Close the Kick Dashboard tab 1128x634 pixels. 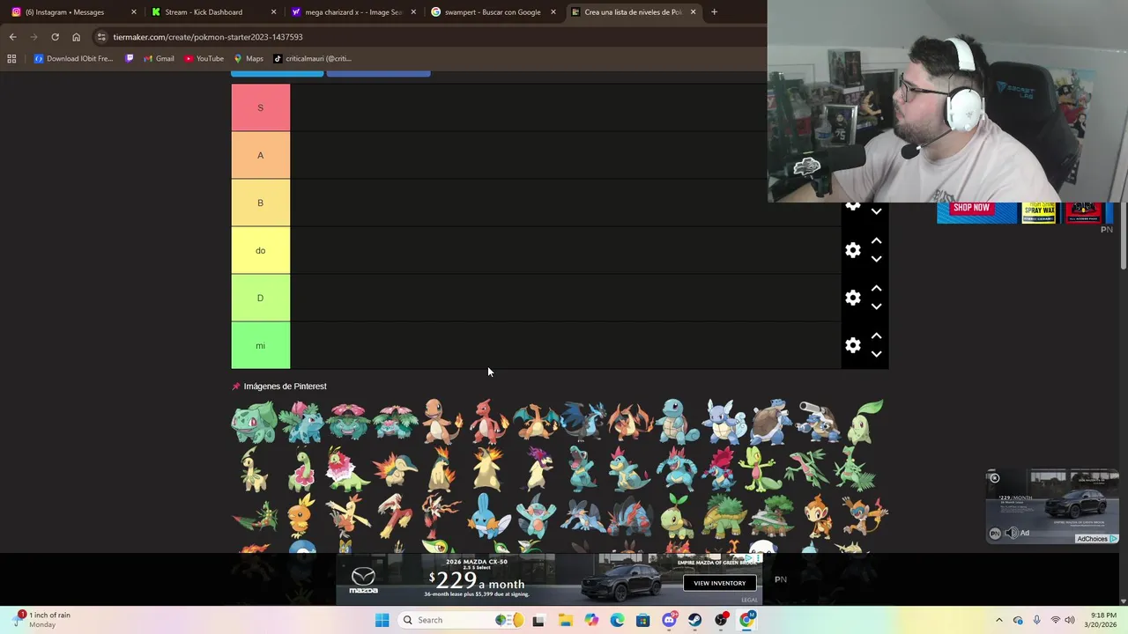click(273, 12)
